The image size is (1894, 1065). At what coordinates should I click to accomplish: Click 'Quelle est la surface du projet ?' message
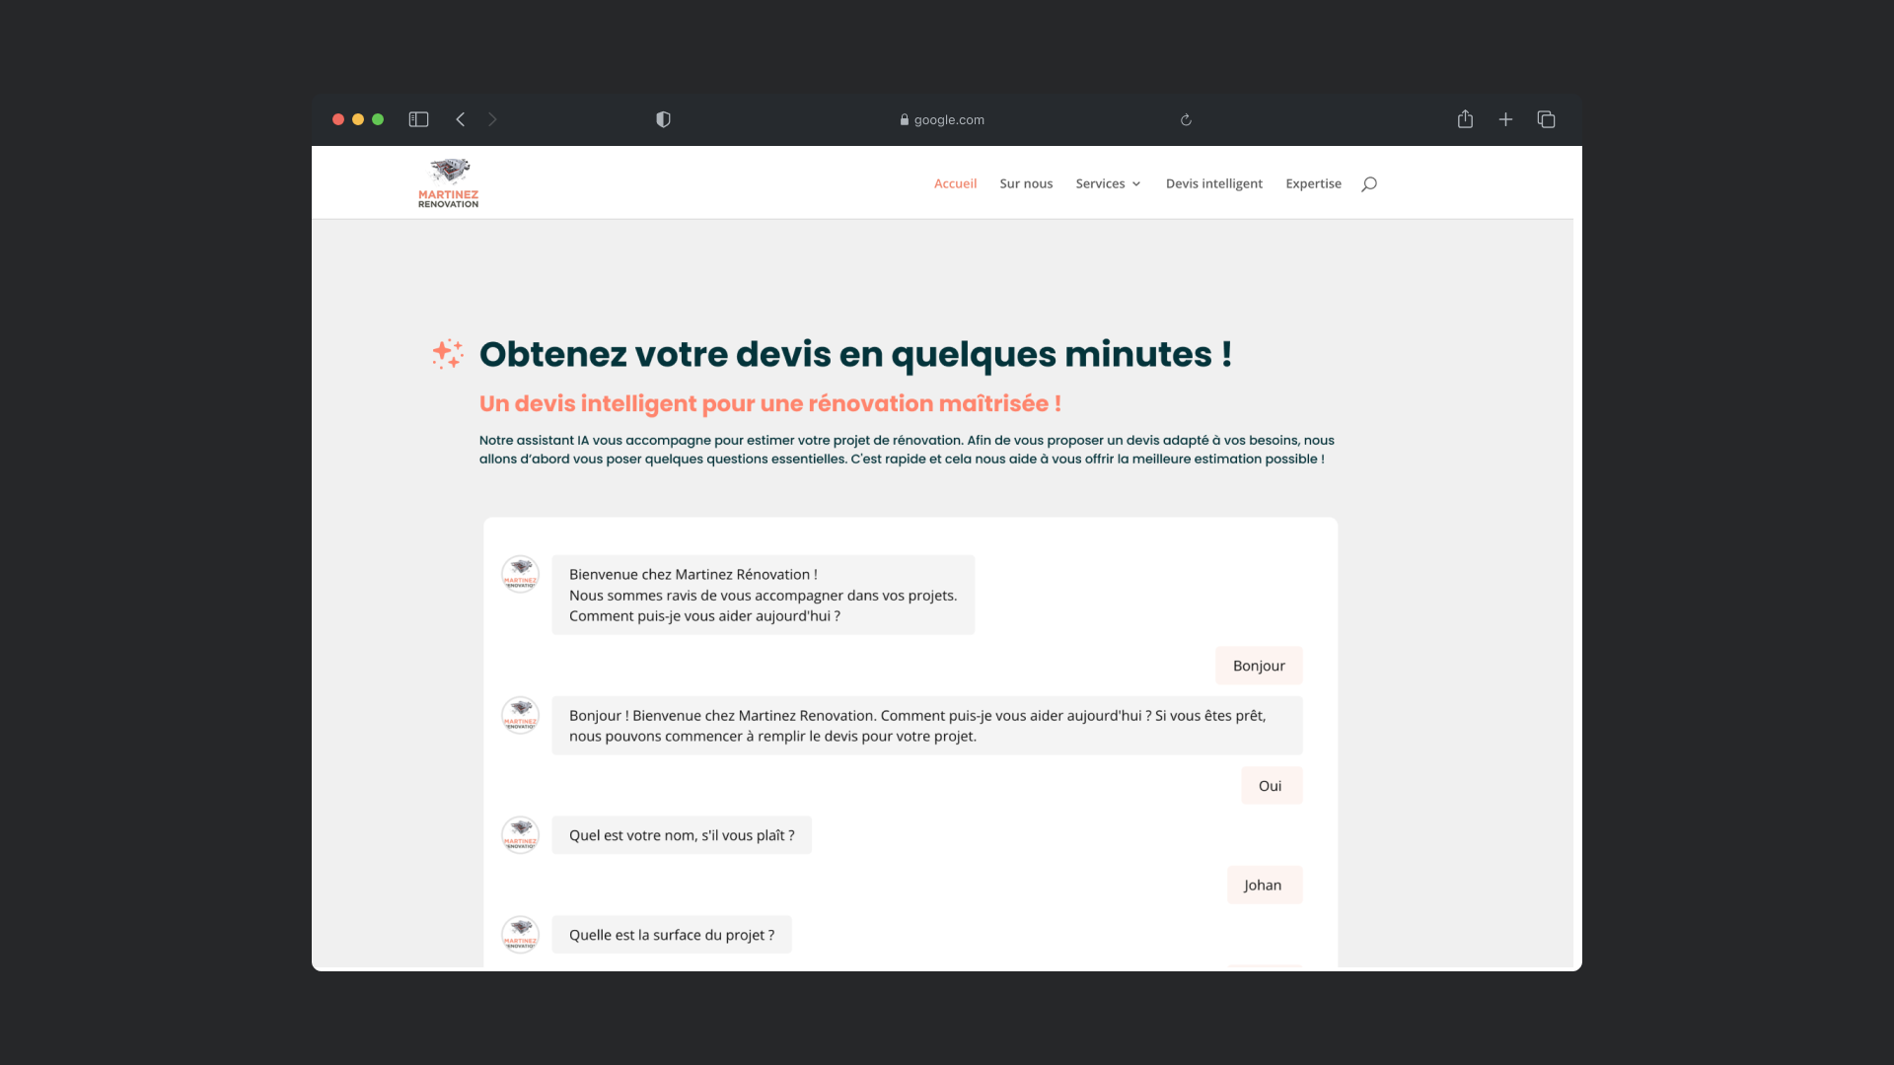click(672, 935)
